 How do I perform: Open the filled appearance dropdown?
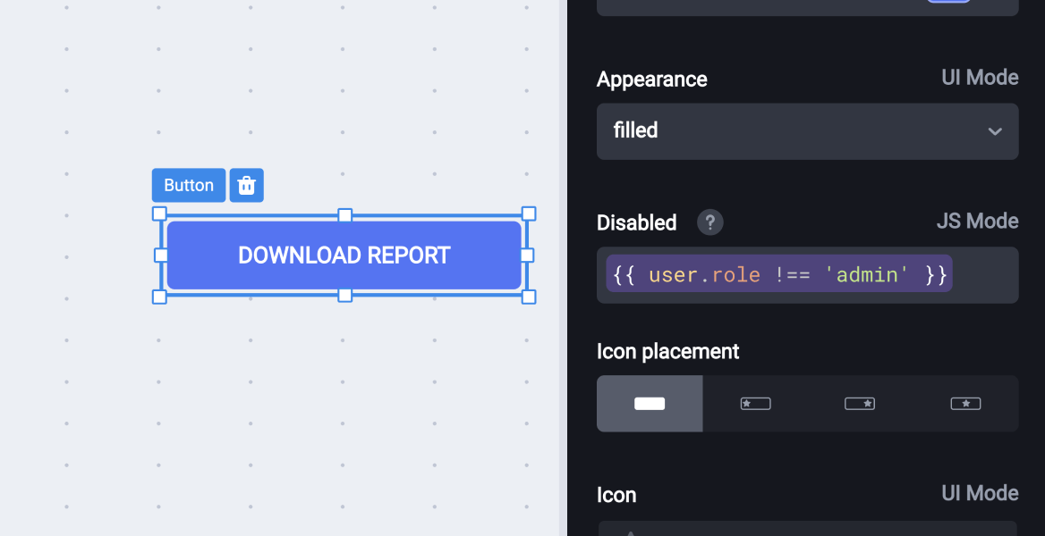pyautogui.click(x=807, y=131)
